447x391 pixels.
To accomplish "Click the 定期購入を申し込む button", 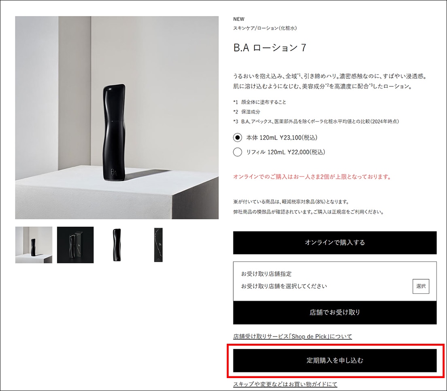I will pyautogui.click(x=335, y=360).
